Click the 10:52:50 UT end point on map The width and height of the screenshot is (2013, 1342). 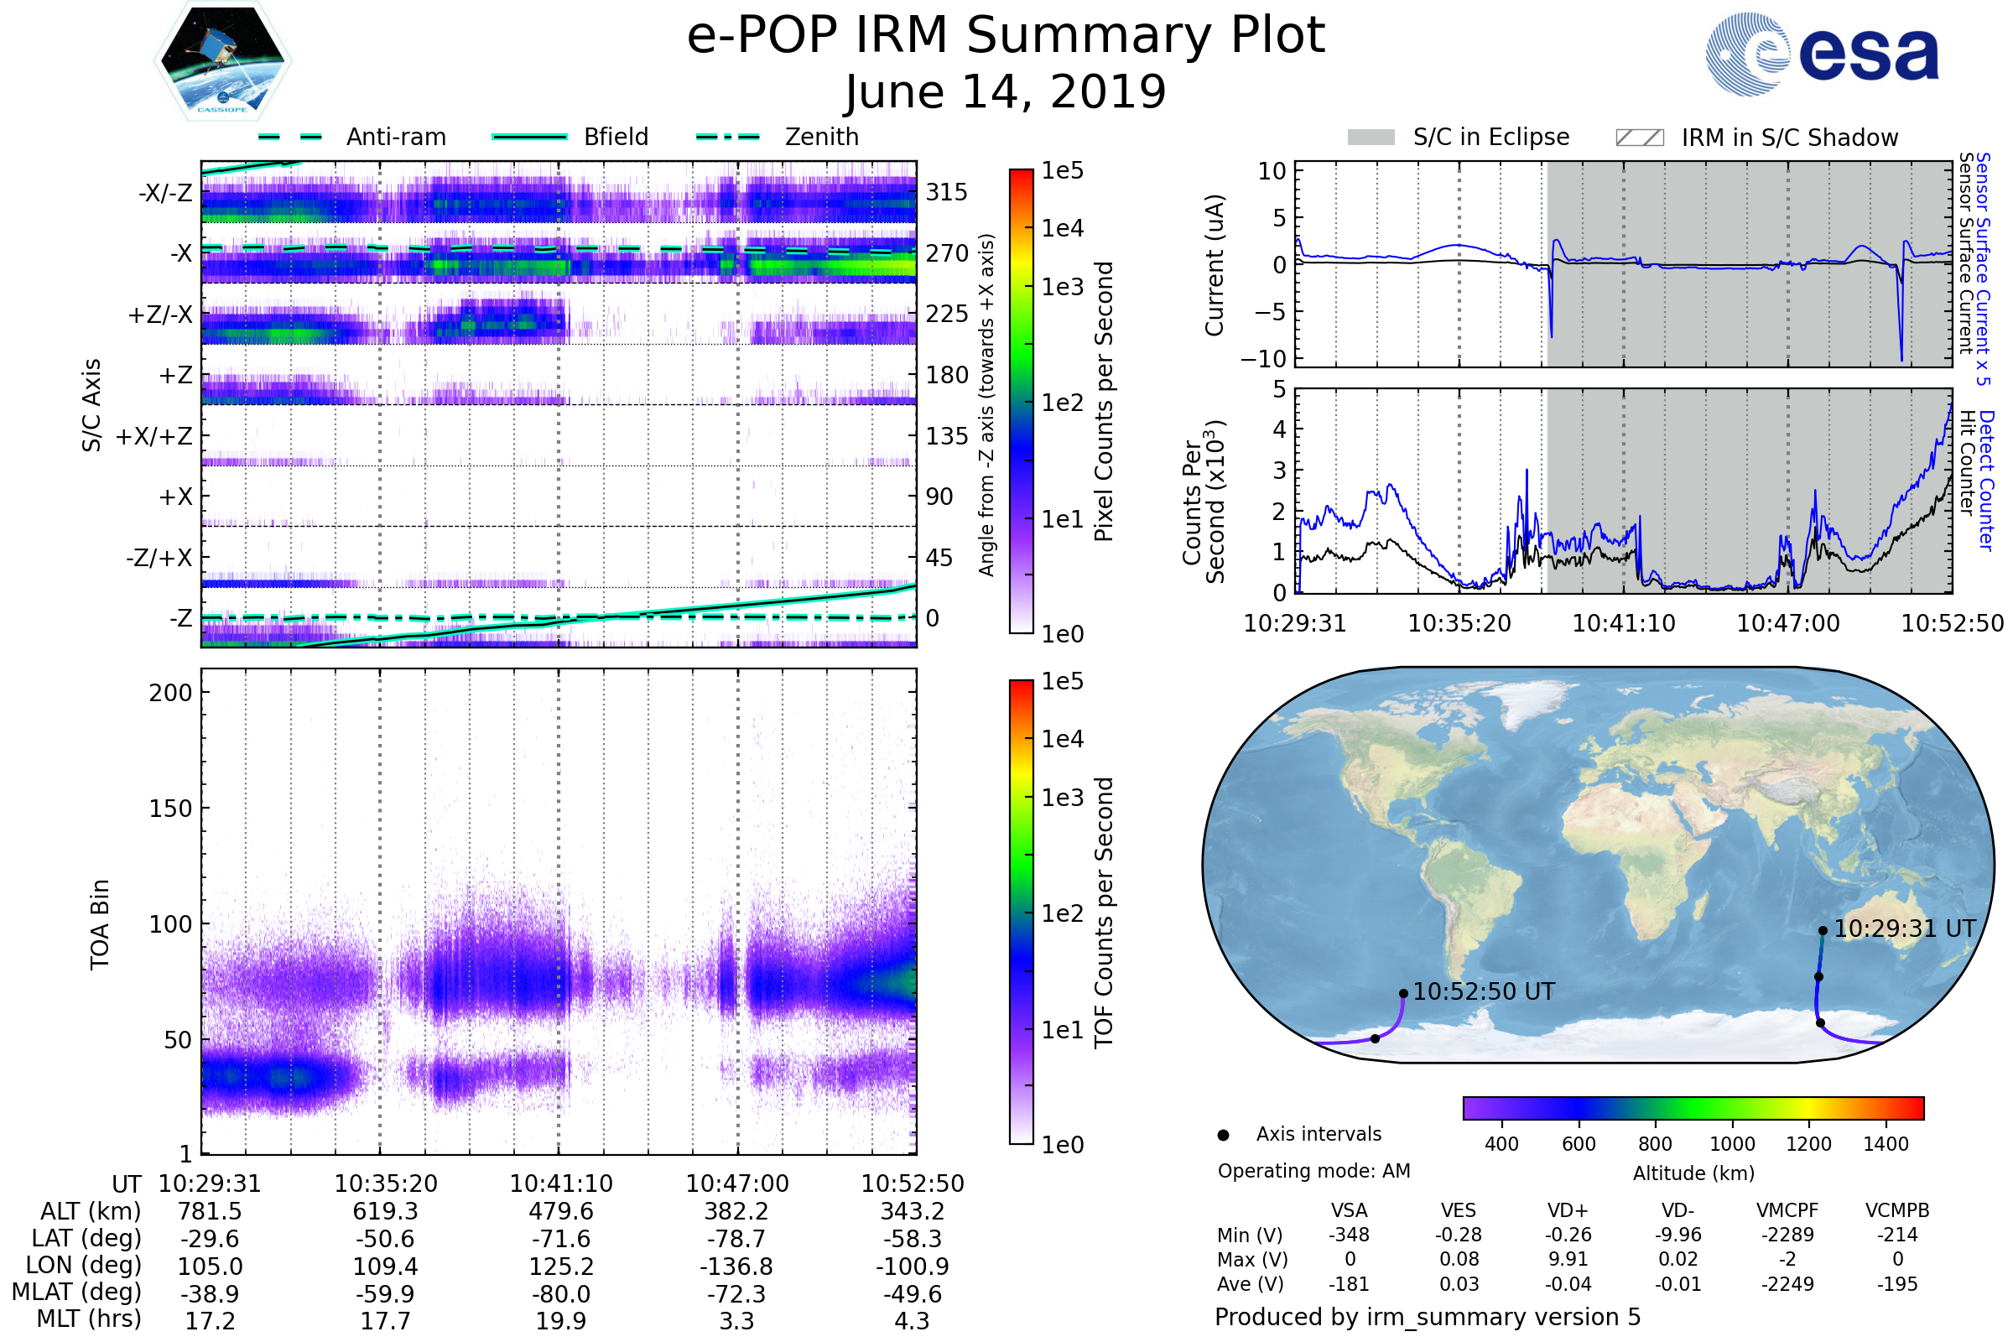pyautogui.click(x=1402, y=994)
